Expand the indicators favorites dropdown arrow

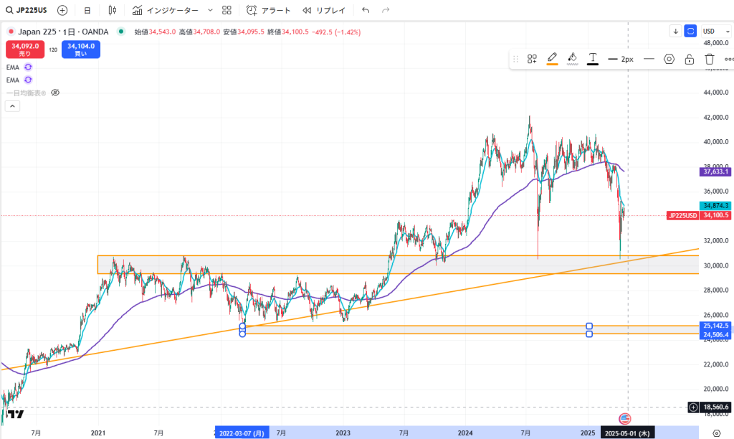pyautogui.click(x=210, y=10)
